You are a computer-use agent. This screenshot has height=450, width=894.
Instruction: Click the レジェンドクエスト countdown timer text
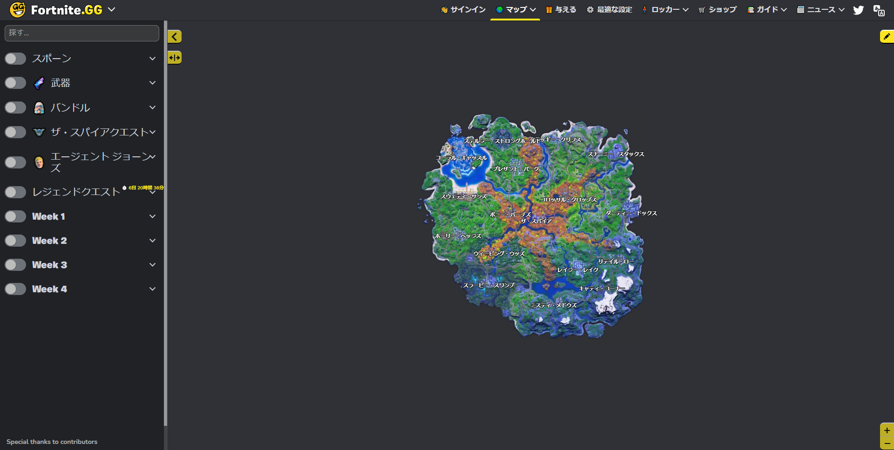[146, 188]
